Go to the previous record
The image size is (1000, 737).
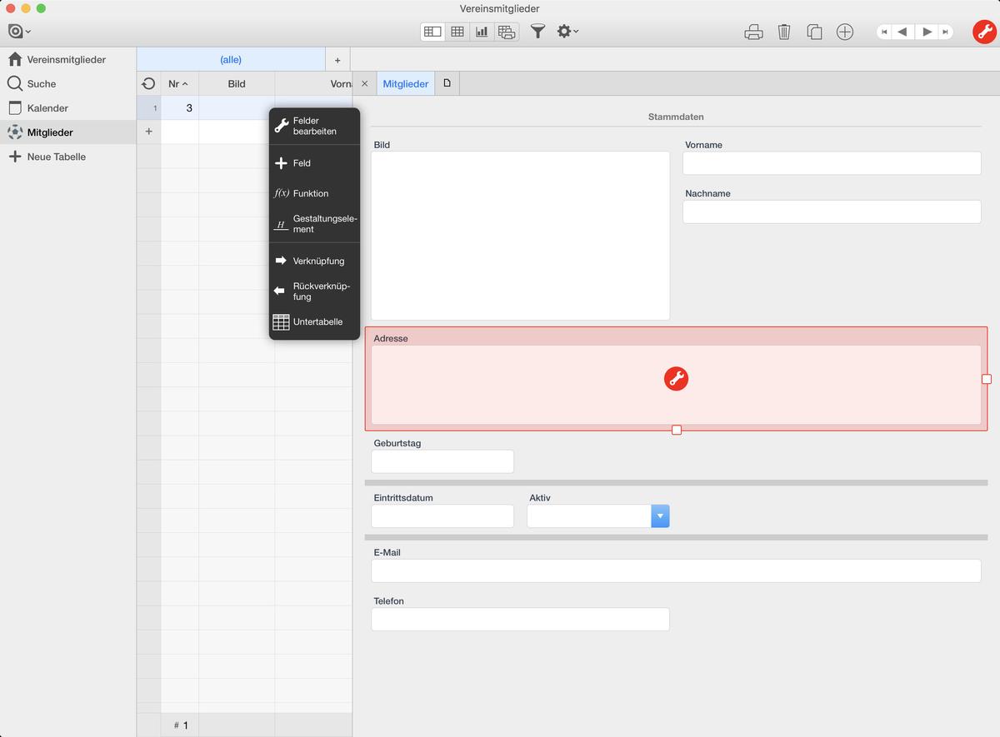902,32
